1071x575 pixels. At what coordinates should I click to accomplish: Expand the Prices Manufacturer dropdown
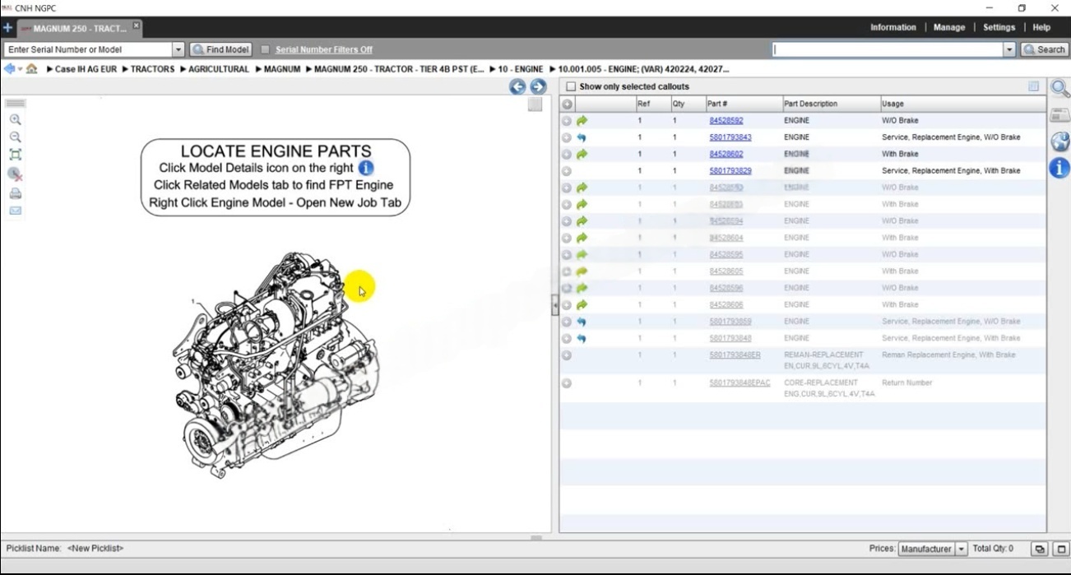click(962, 549)
